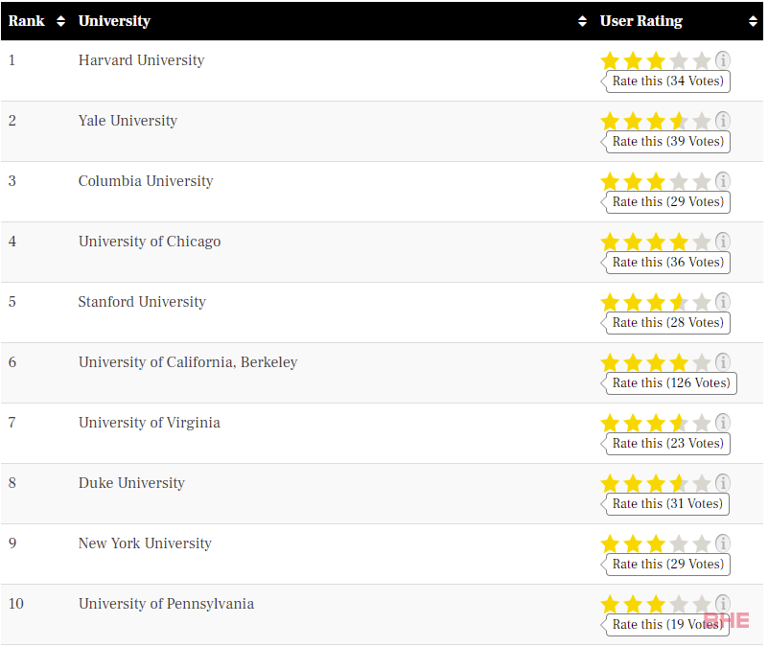The image size is (768, 647).
Task: Open info icon beside University of Chicago stars
Action: click(x=722, y=241)
